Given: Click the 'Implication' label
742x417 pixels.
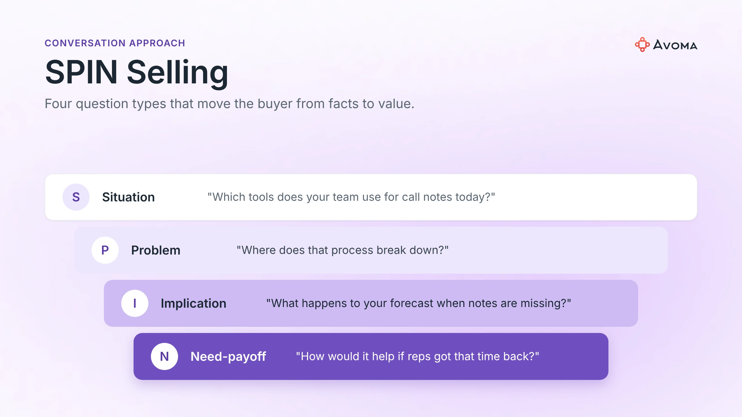Looking at the screenshot, I should 194,303.
